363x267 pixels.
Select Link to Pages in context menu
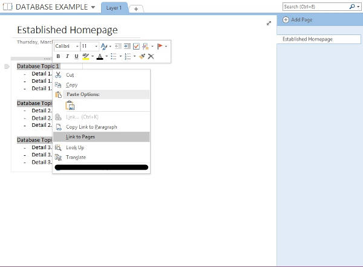point(80,137)
